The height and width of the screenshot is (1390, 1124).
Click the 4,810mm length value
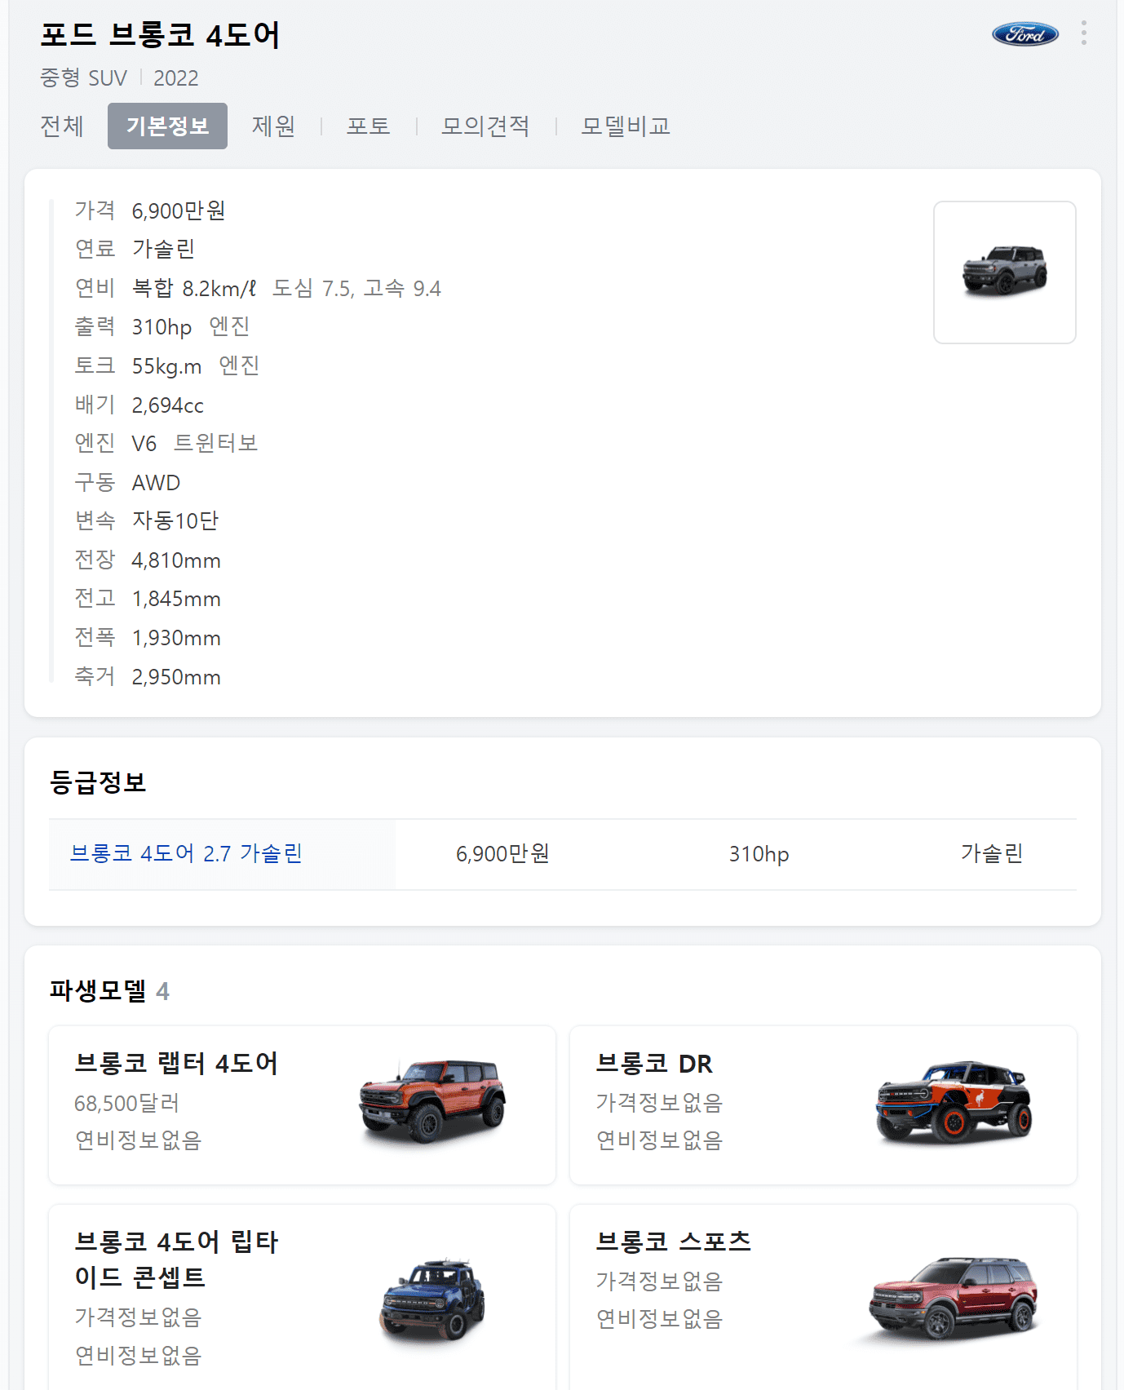pyautogui.click(x=176, y=560)
